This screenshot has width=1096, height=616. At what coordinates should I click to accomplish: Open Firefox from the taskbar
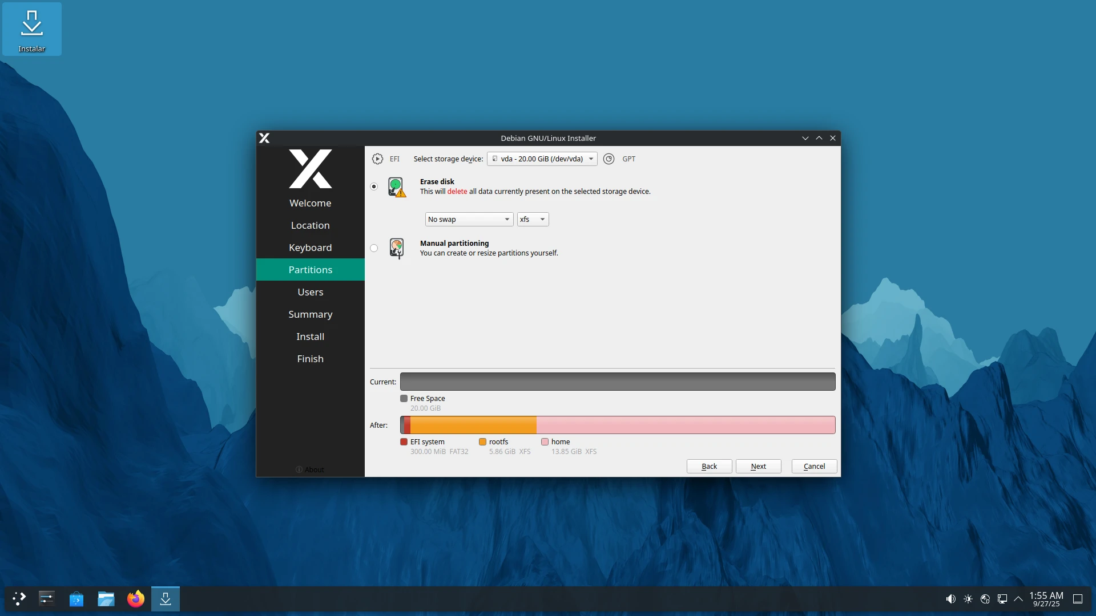click(x=136, y=599)
